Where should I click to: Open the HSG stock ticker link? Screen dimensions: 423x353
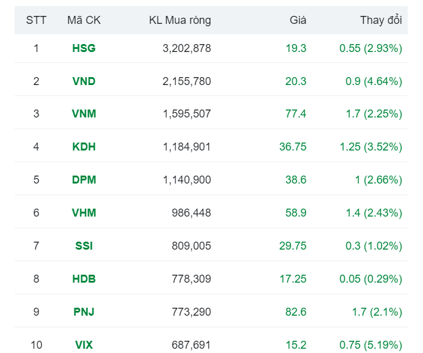(x=84, y=48)
